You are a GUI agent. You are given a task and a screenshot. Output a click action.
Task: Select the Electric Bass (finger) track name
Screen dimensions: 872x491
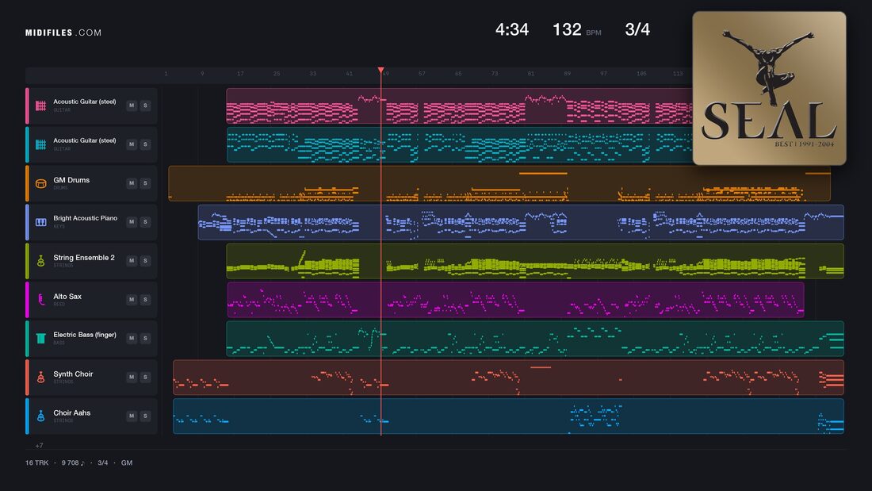coord(85,335)
